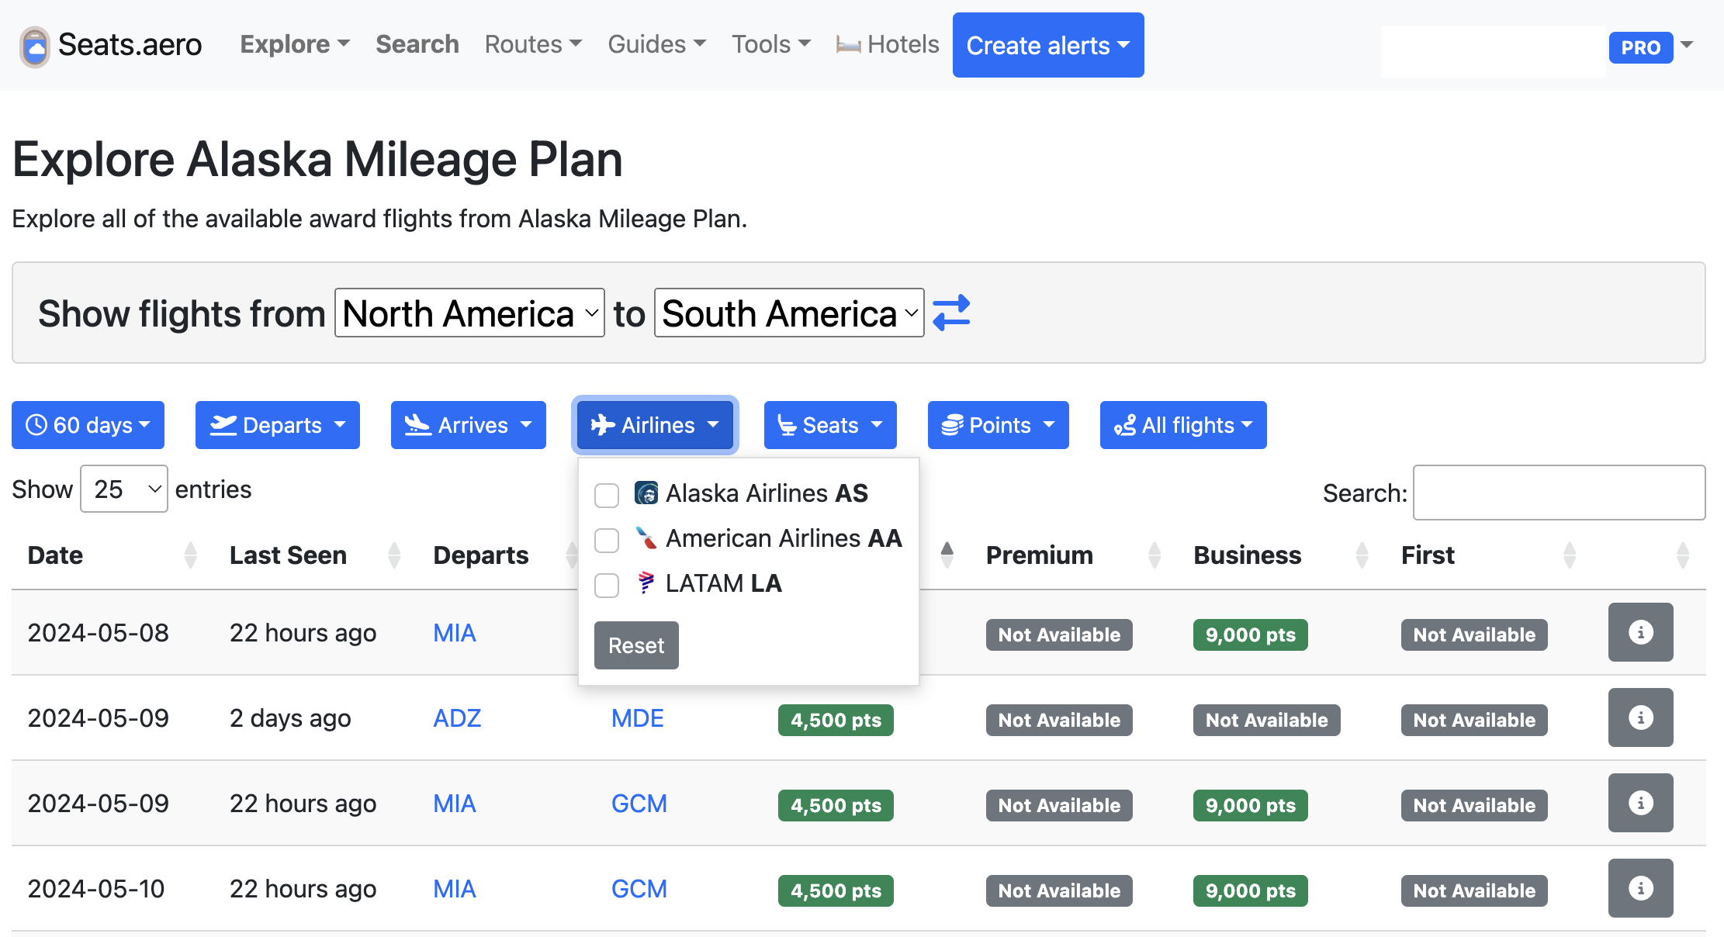Click the Departs column header
The width and height of the screenshot is (1724, 937).
click(x=481, y=555)
